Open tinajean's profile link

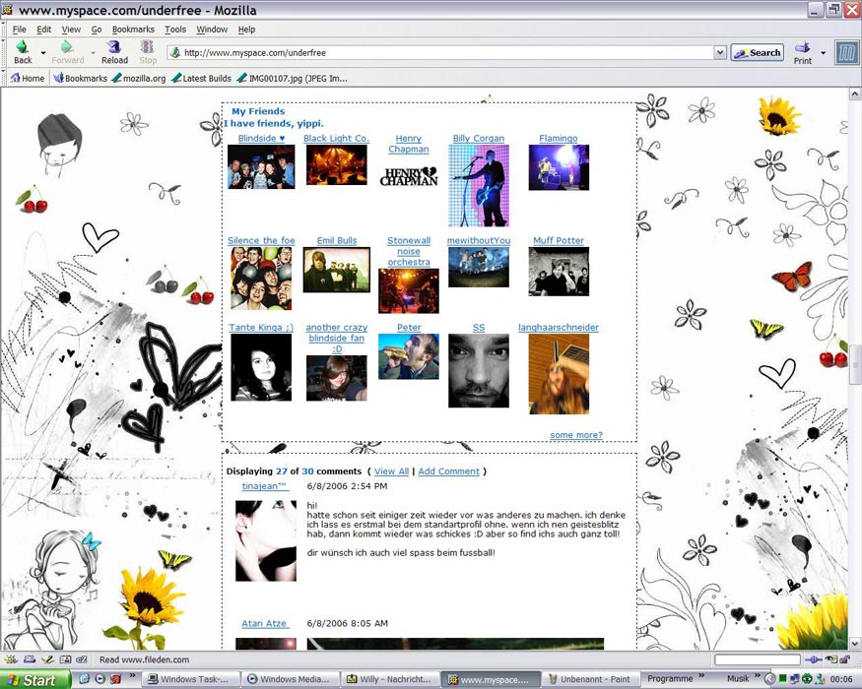[264, 486]
